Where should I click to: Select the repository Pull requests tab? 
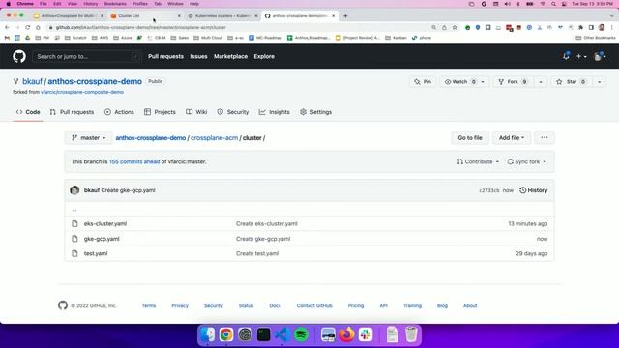pos(72,112)
